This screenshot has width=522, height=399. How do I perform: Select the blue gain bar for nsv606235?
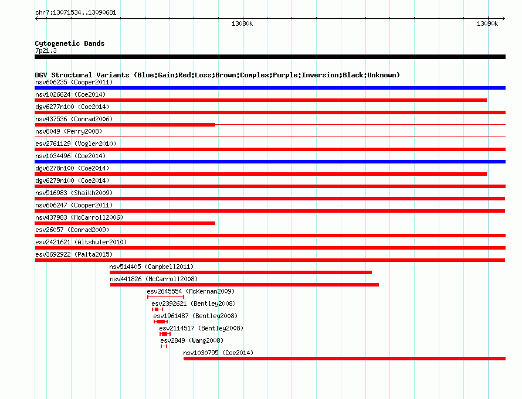point(270,88)
